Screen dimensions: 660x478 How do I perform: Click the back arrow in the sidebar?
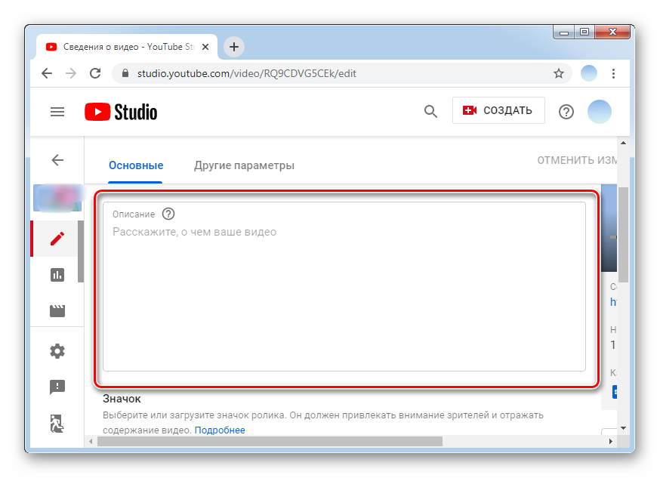(x=57, y=160)
